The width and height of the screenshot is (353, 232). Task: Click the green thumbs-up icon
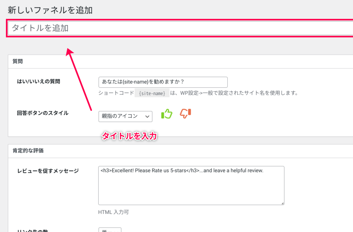point(167,114)
